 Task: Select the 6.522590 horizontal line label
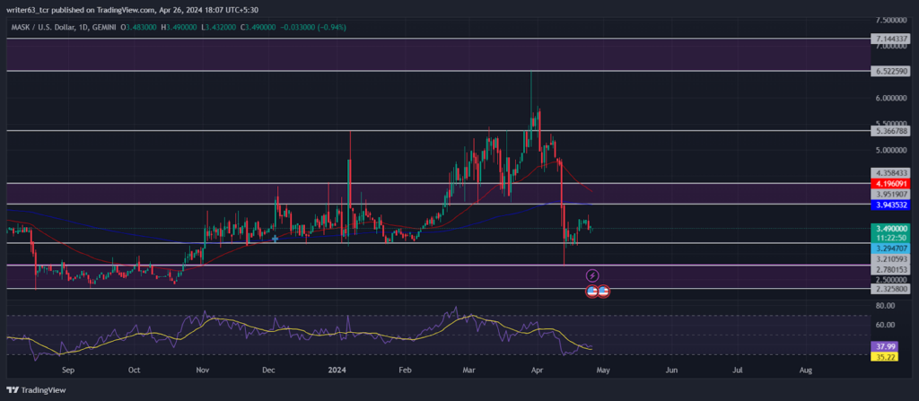pyautogui.click(x=889, y=70)
